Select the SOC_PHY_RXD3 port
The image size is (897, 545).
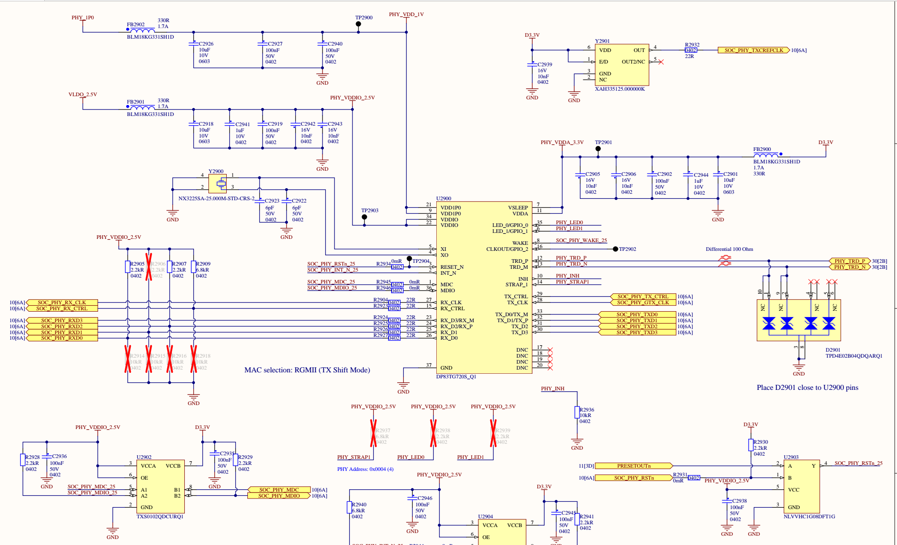pyautogui.click(x=62, y=320)
